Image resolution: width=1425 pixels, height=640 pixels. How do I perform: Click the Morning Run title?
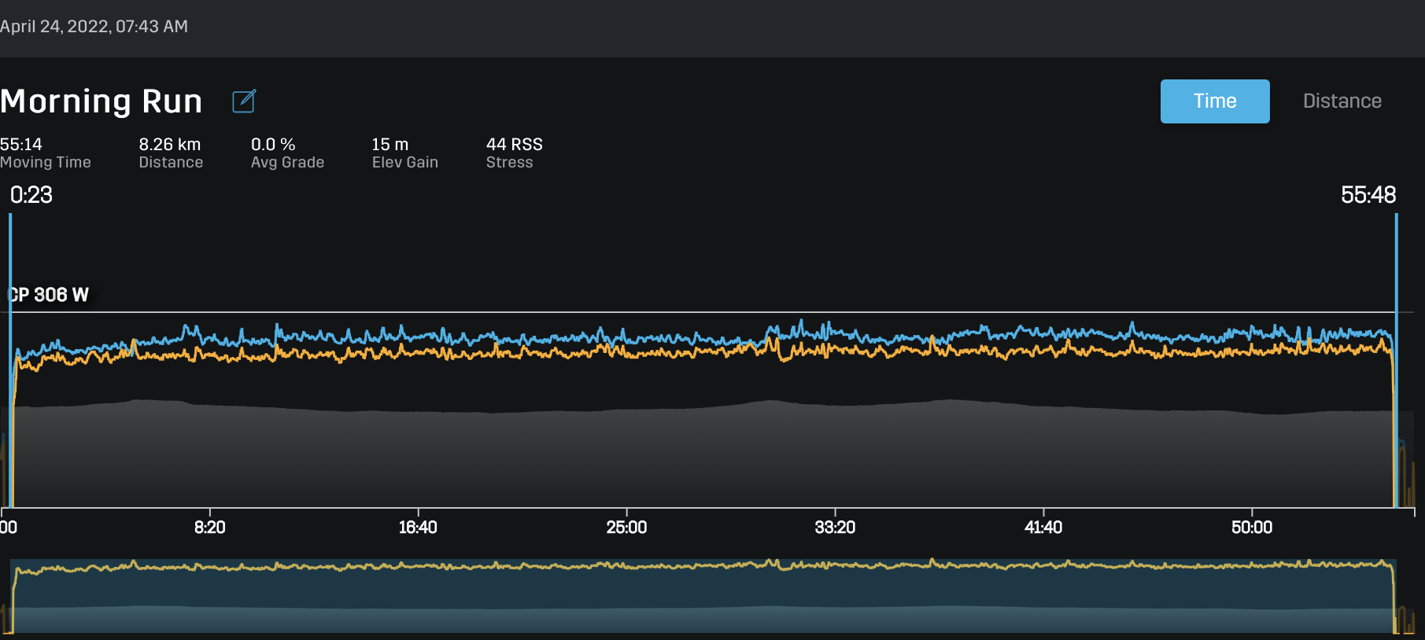pos(102,101)
